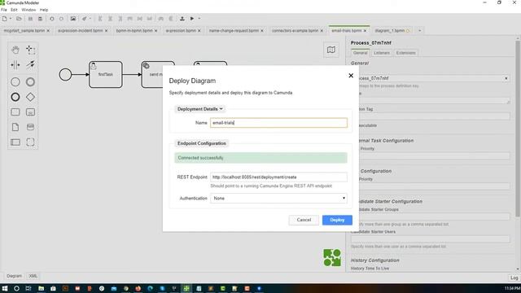Click the save-as toolbar icon
Viewport: 521px width, 293px height.
(40, 19)
